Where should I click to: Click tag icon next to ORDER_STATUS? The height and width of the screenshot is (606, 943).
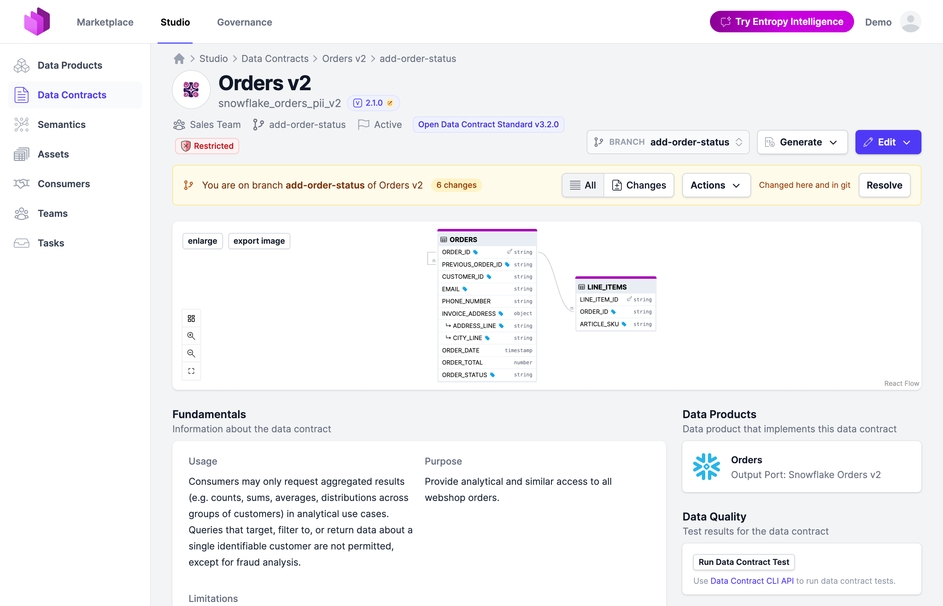pos(492,375)
